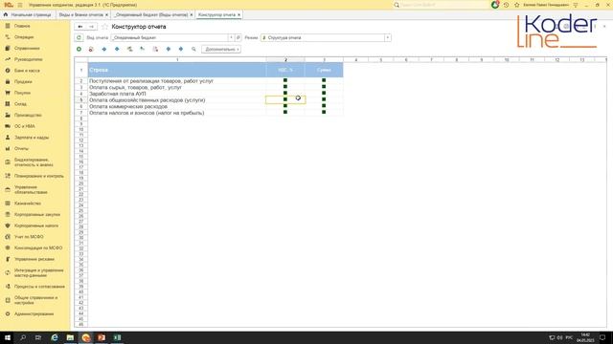Open Excel from the taskbar
613x344 pixels.
coord(117,337)
